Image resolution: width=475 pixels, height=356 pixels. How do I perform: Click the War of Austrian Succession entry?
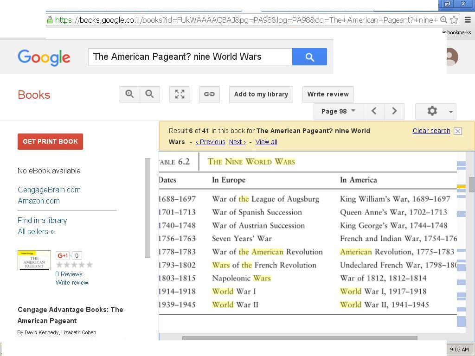[x=258, y=226]
